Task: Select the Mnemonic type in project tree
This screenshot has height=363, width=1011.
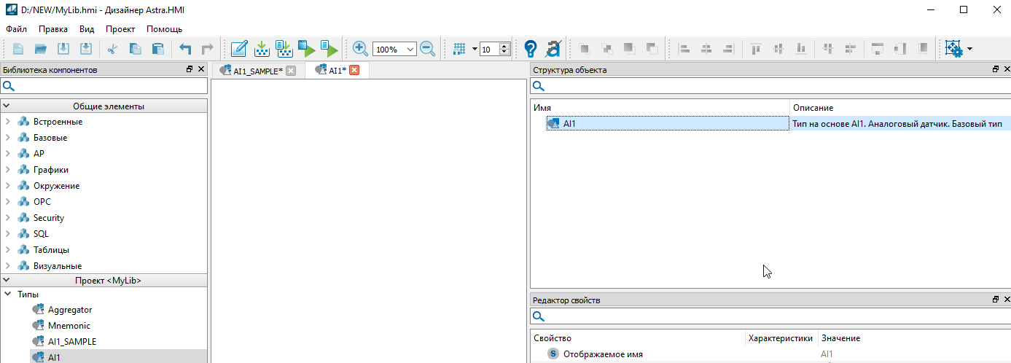Action: [x=69, y=326]
